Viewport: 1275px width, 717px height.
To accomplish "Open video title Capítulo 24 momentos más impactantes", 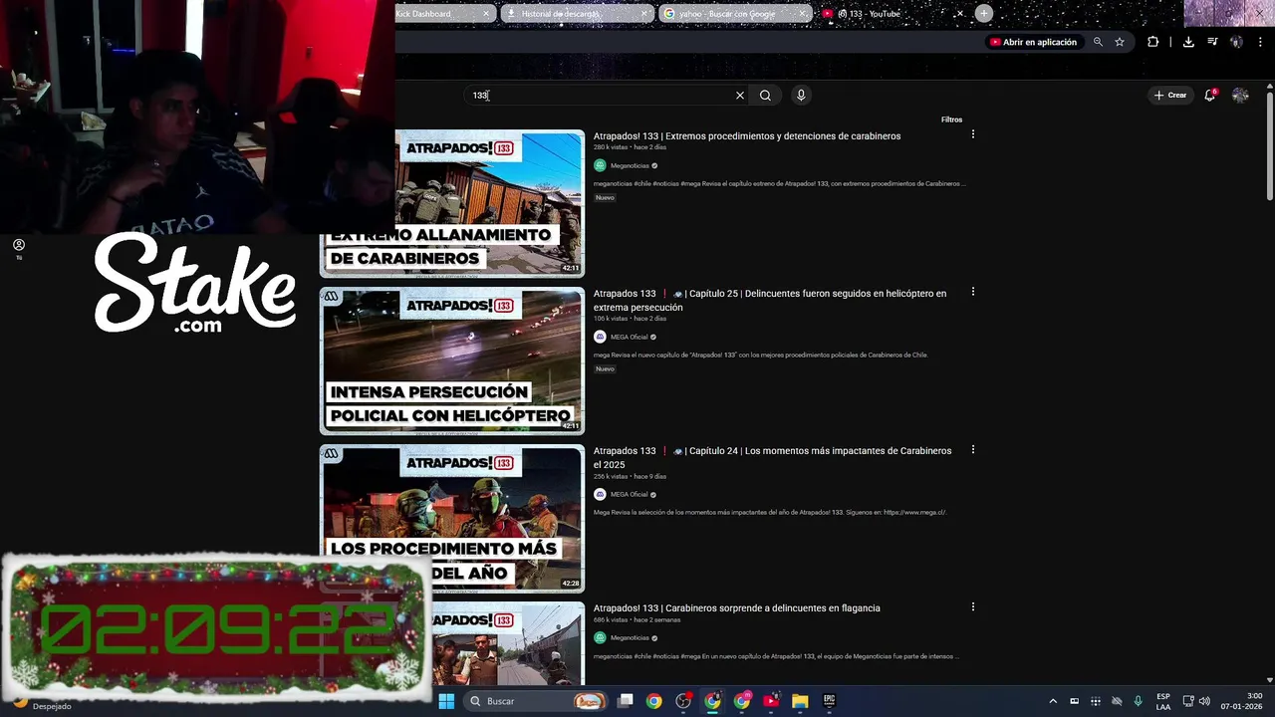I will click(x=772, y=457).
